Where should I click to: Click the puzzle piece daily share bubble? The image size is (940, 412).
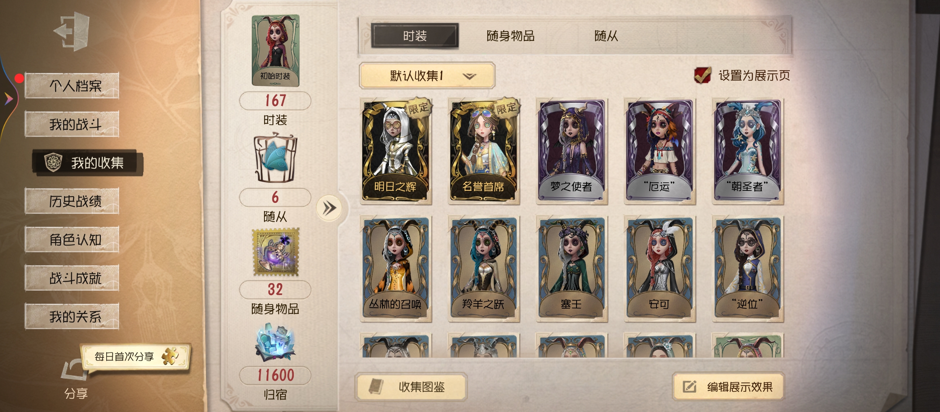tap(135, 357)
